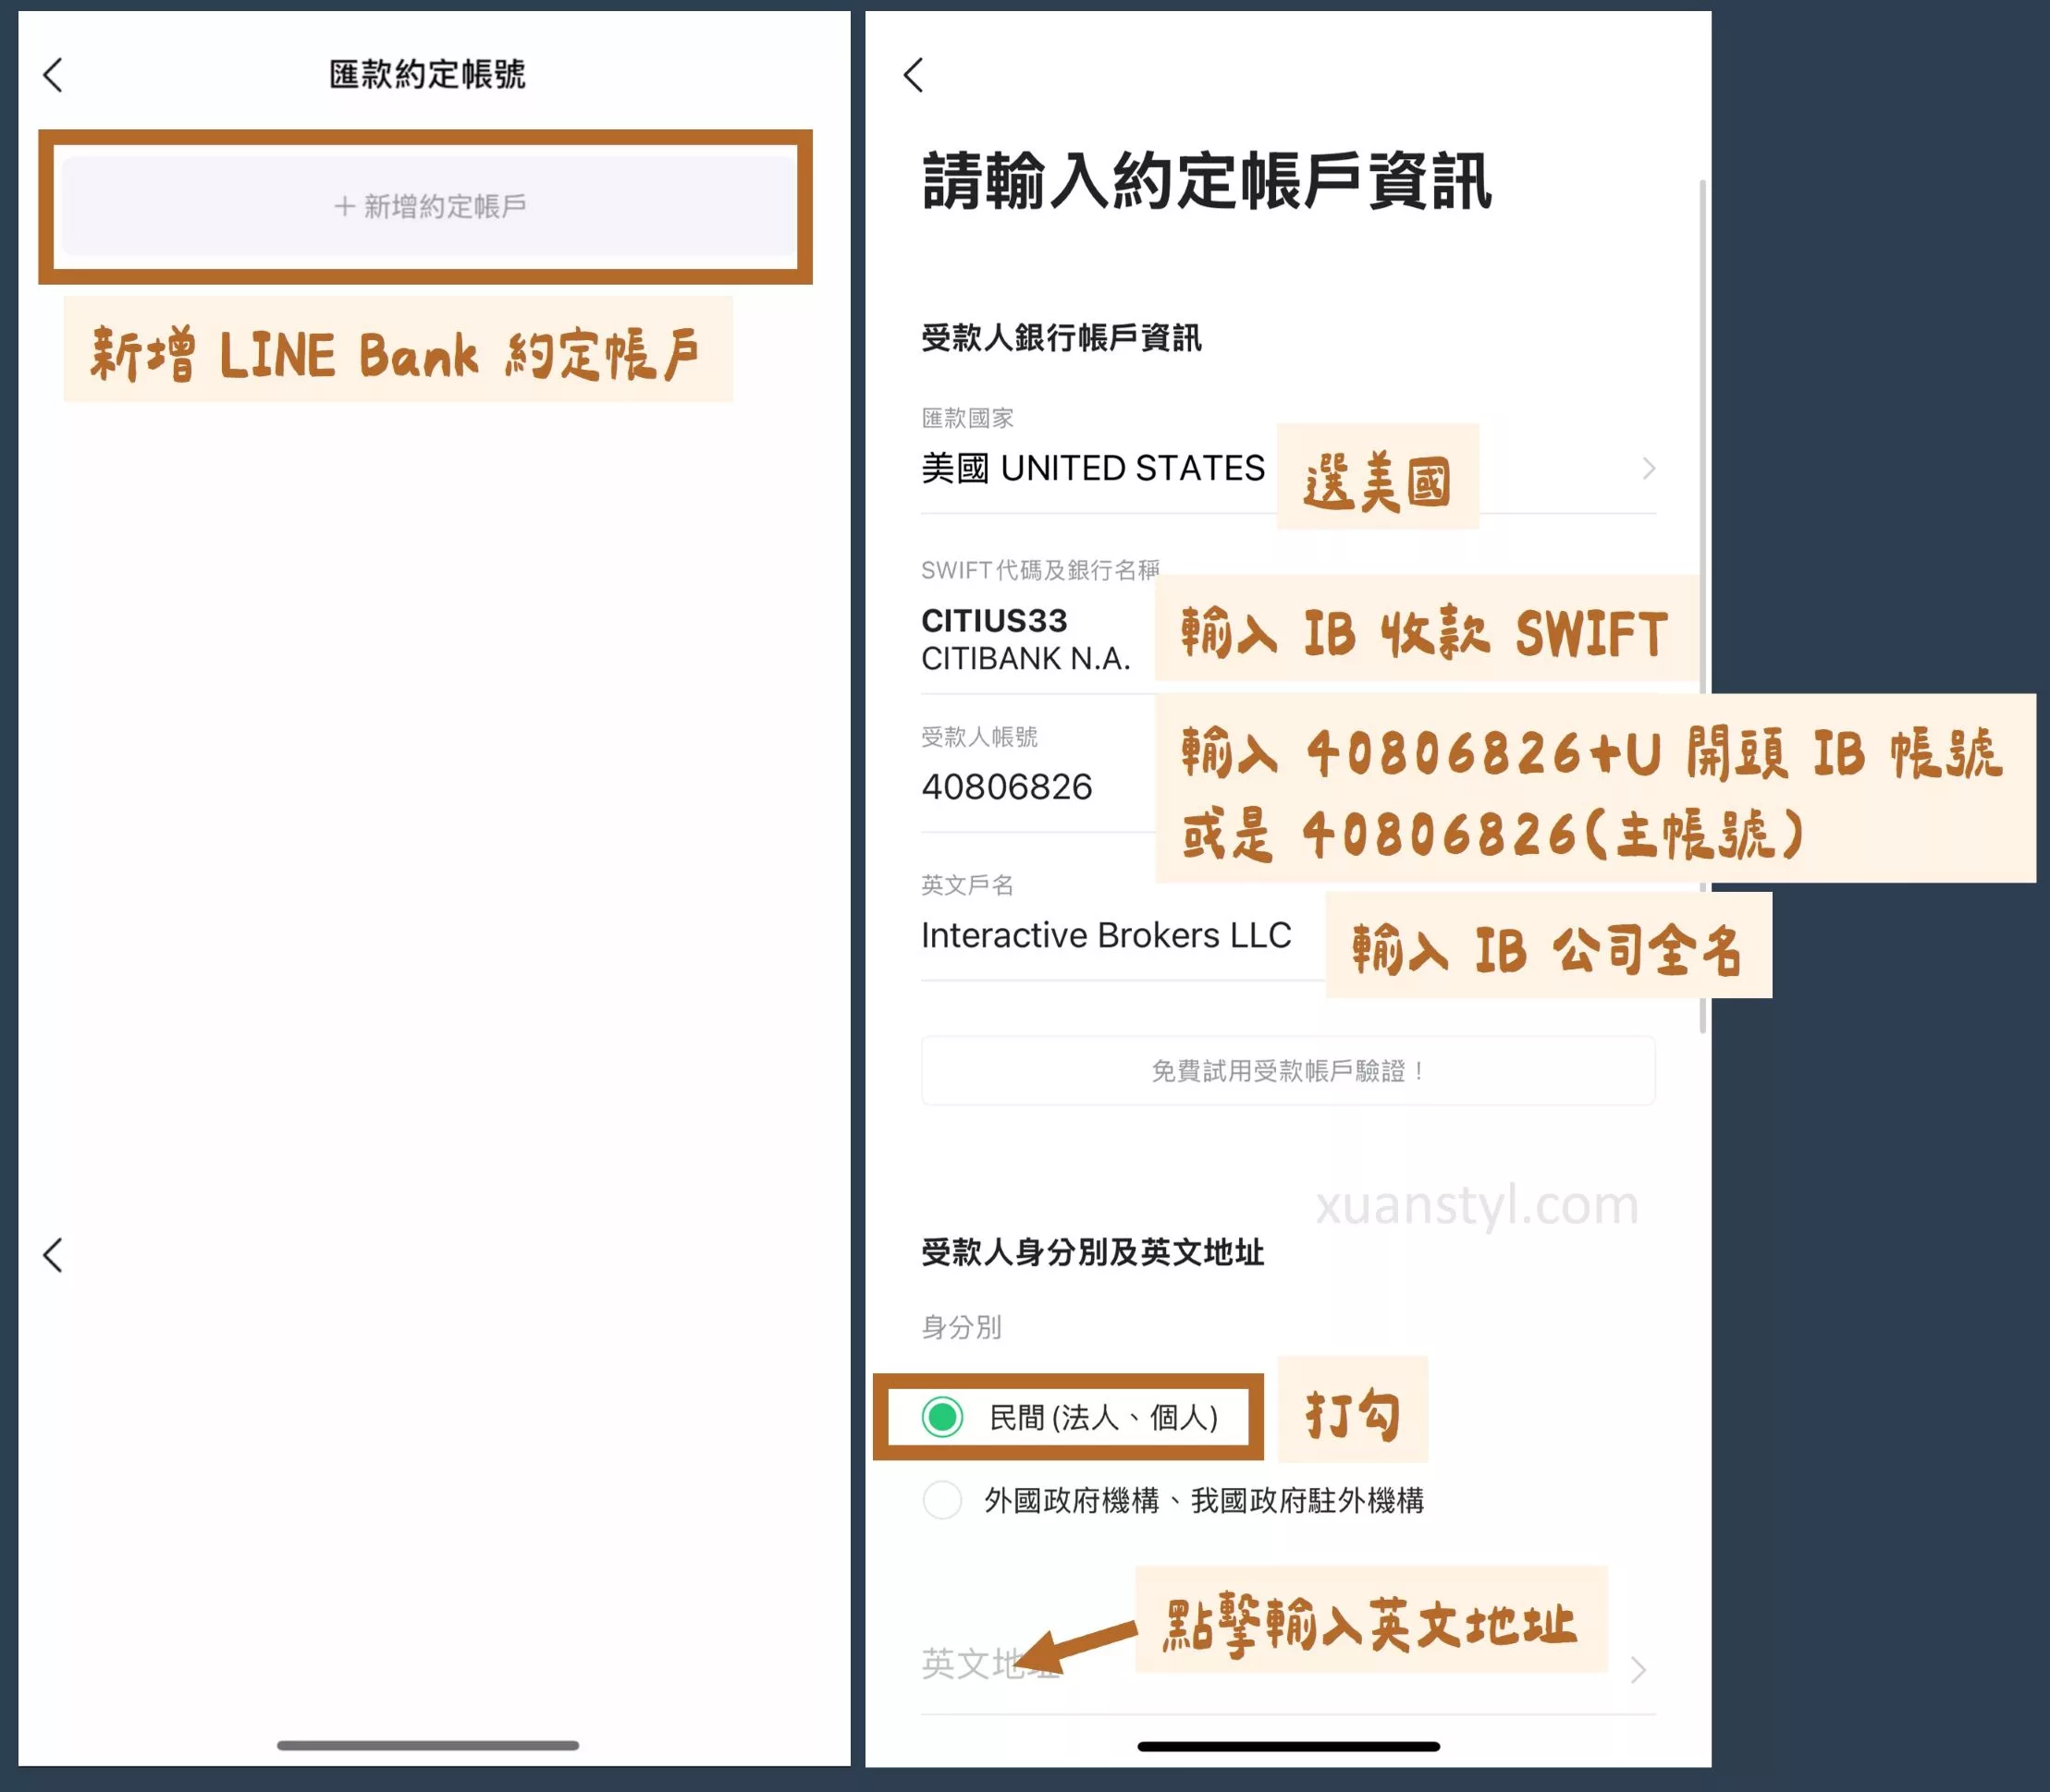The height and width of the screenshot is (1792, 2050).
Task: Click the 身分別 label
Action: pyautogui.click(x=961, y=1327)
